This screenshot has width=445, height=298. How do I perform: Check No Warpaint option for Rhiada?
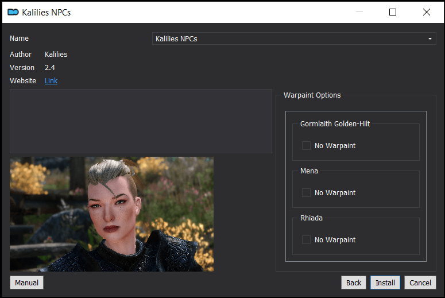pyautogui.click(x=306, y=240)
